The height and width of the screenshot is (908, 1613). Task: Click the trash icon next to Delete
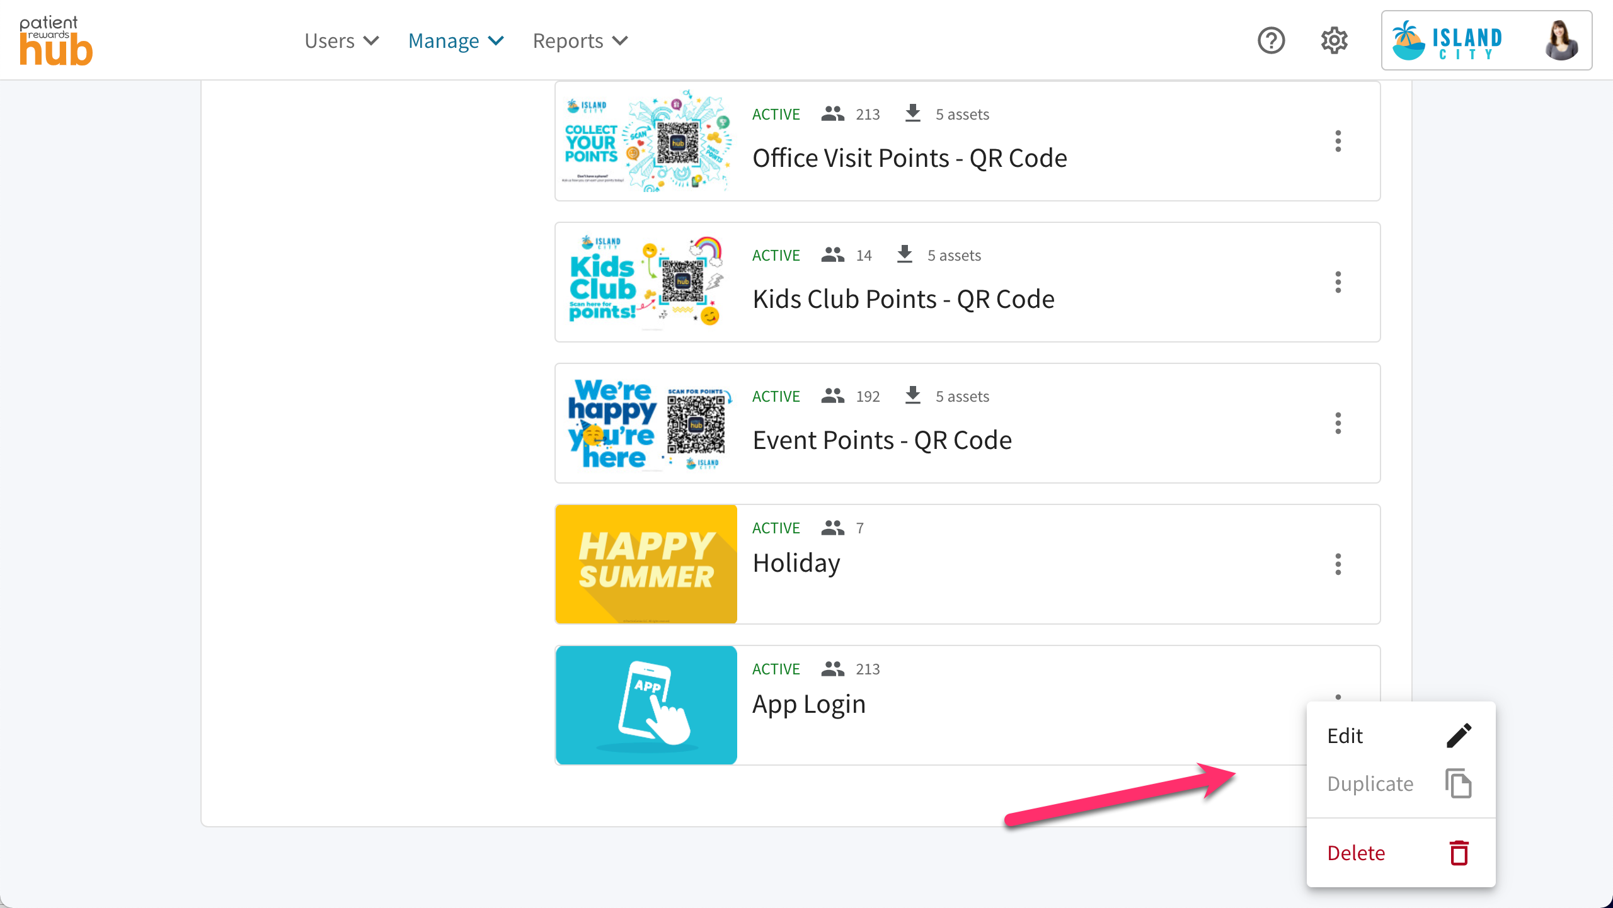coord(1459,853)
